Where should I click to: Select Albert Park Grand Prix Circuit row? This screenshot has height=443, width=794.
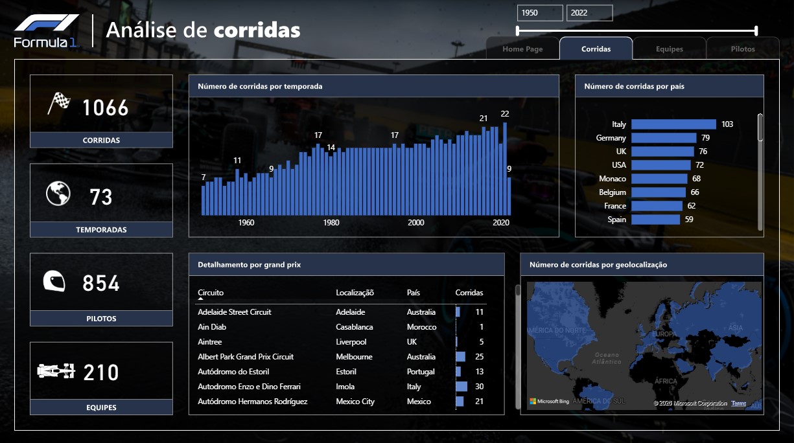point(342,357)
